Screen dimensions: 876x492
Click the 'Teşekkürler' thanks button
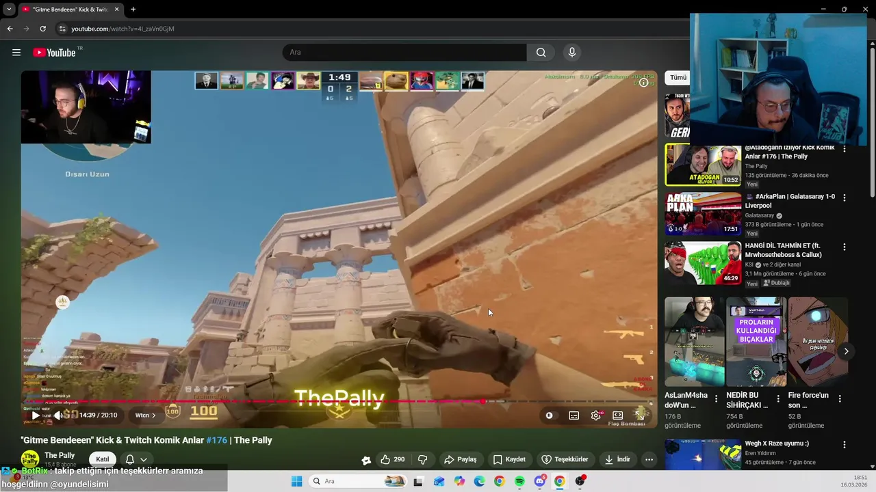pos(565,459)
